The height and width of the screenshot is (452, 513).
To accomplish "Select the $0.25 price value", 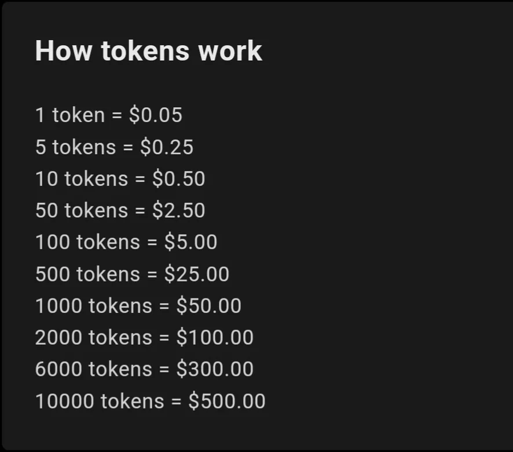I will pos(167,147).
